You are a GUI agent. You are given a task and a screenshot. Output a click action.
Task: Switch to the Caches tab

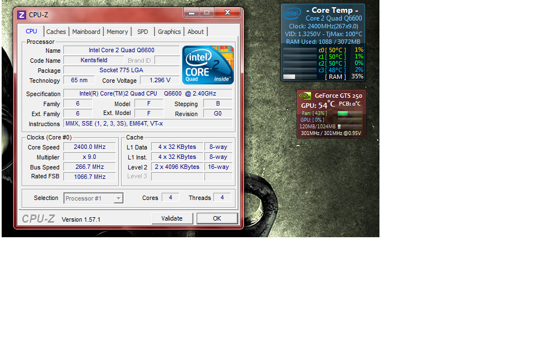coord(56,32)
